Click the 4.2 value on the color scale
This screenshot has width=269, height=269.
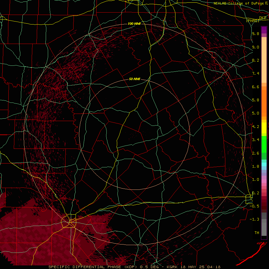pos(256,127)
